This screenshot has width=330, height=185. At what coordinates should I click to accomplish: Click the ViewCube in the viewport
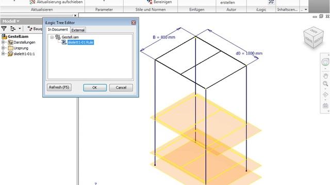click(313, 38)
